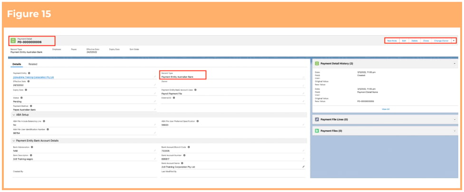The width and height of the screenshot is (464, 192).
Task: Show help for ABA File Include Balancing Line
Action: pyautogui.click(x=44, y=121)
